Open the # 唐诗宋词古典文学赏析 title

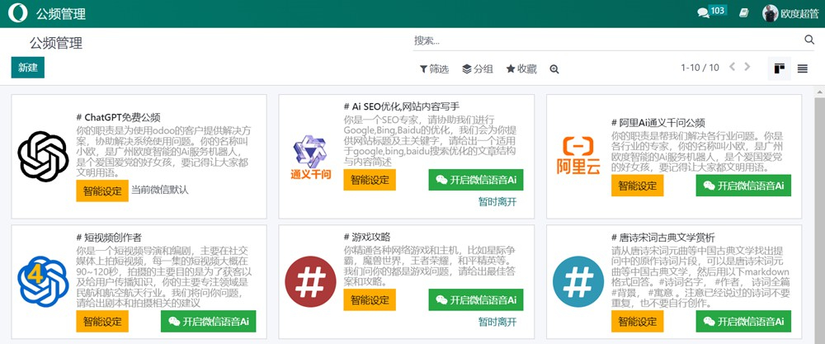coord(663,238)
